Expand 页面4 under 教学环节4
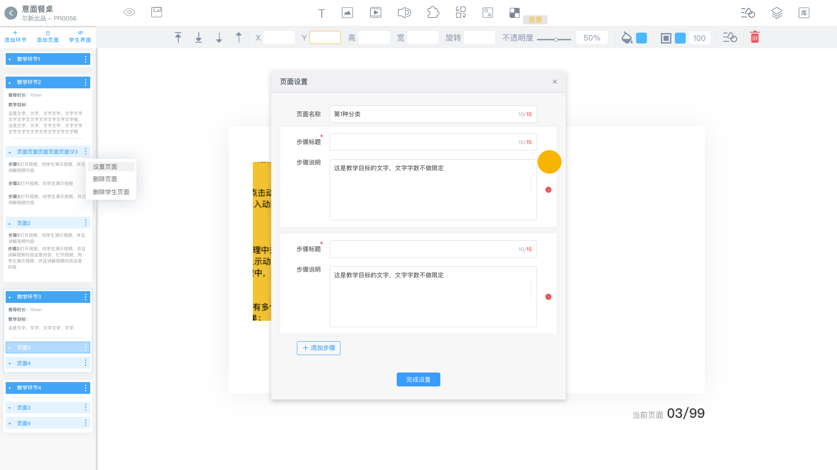 [10, 424]
